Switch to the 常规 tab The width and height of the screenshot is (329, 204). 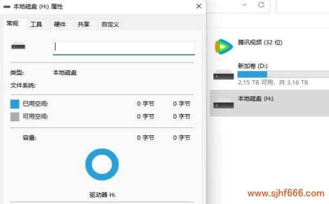click(13, 23)
